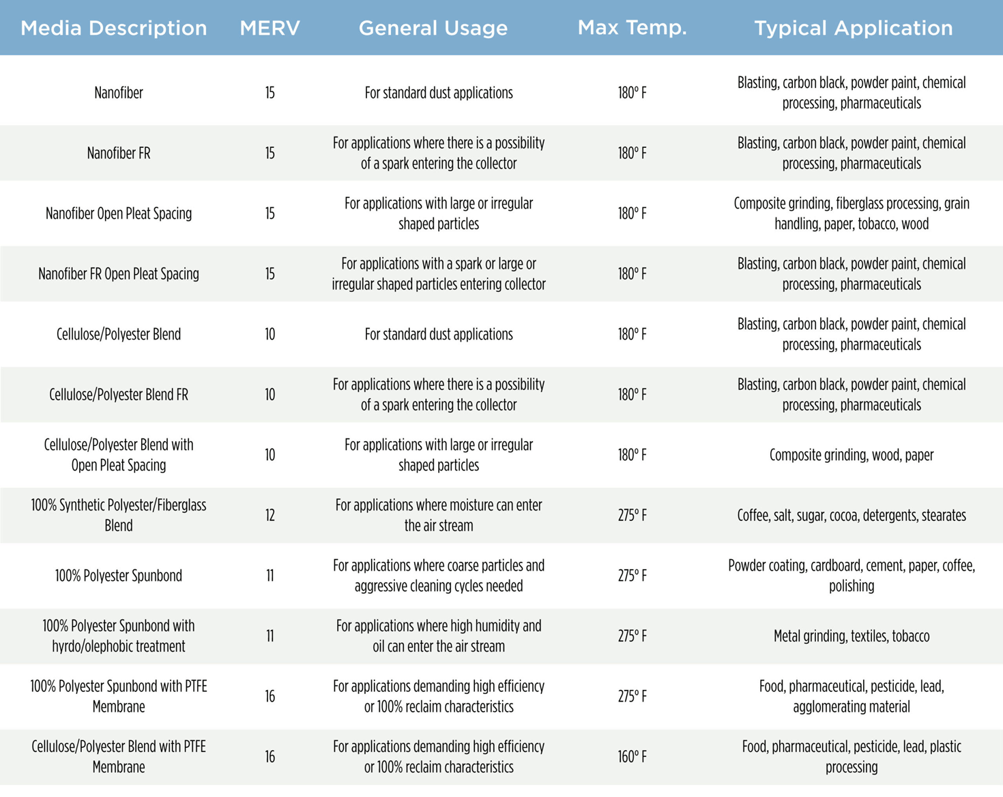This screenshot has width=1003, height=797.
Task: Click the MERV column header
Action: click(270, 28)
